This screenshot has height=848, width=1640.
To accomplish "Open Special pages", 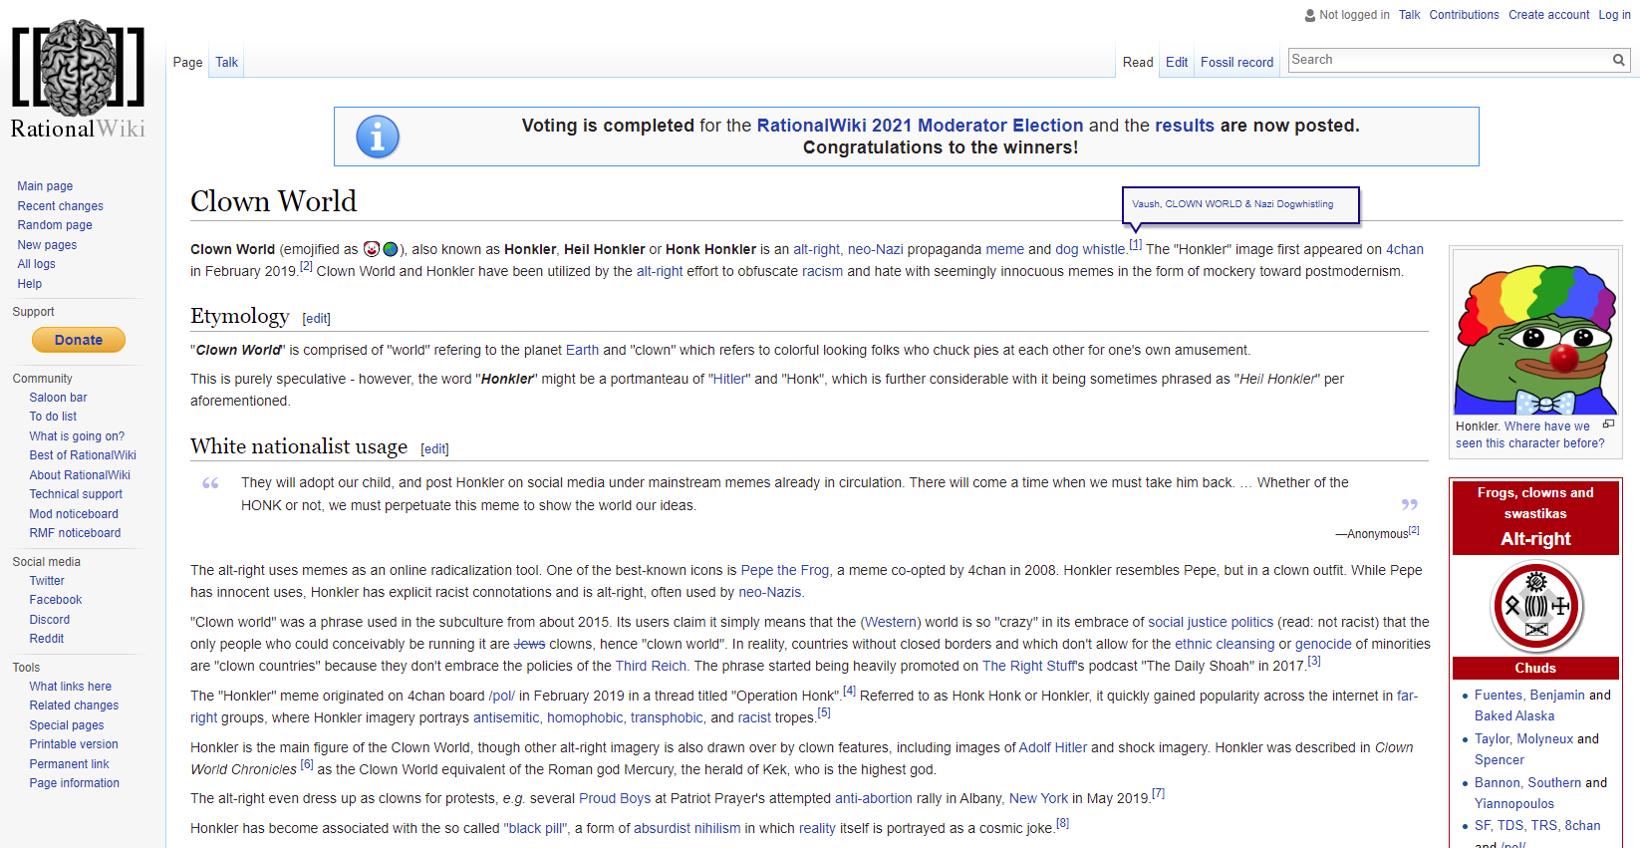I will point(67,725).
